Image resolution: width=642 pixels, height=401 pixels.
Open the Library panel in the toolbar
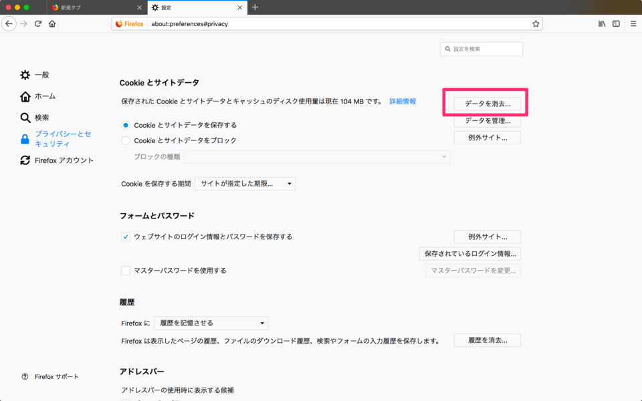[600, 23]
